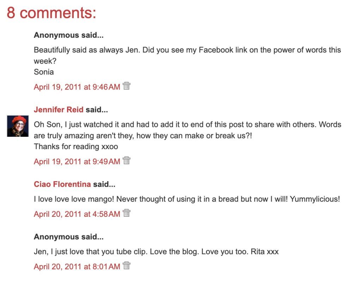Click the first "Anonymous said..." author label
Screen dimensions: 363x282
tap(68, 35)
